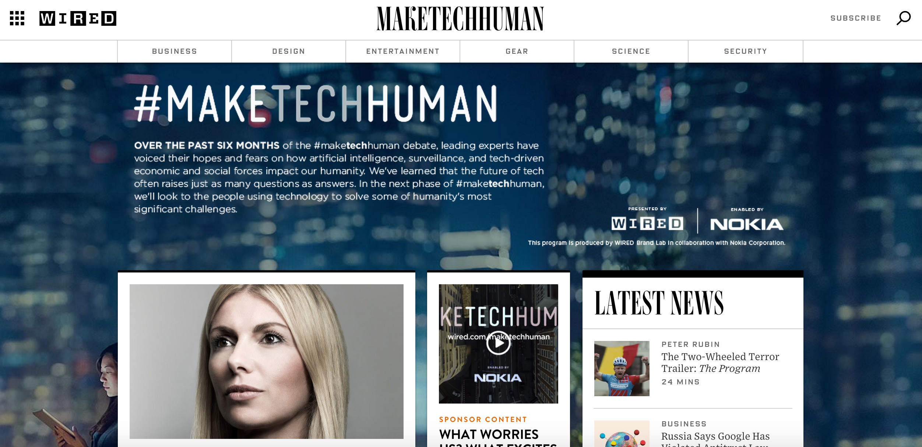
Task: Play the sponsor video
Action: (498, 343)
